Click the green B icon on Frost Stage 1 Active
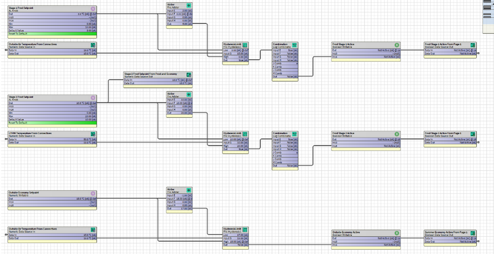Viewport: 494px width, 254px height. 397,45
